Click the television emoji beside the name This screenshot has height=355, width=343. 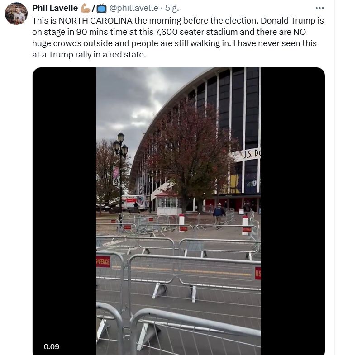(x=101, y=9)
